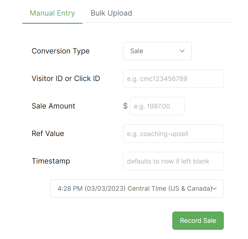Click the timezone selector chevron arrow
Screen dimensions: 248x239
coord(214,189)
